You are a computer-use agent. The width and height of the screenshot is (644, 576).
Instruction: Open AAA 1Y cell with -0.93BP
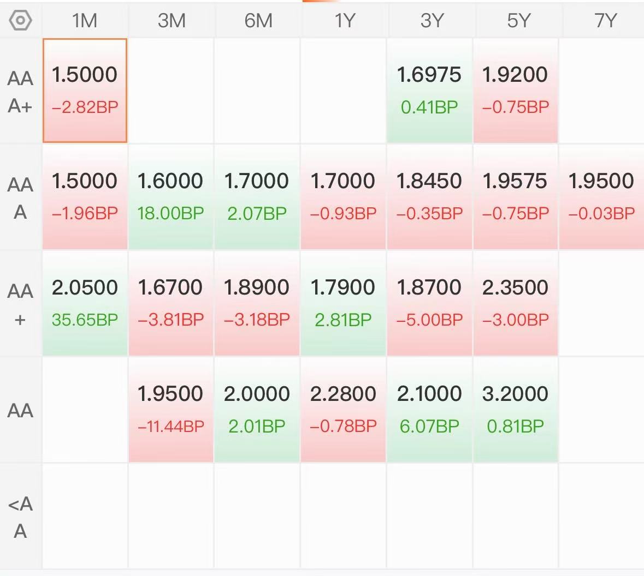[x=344, y=197]
